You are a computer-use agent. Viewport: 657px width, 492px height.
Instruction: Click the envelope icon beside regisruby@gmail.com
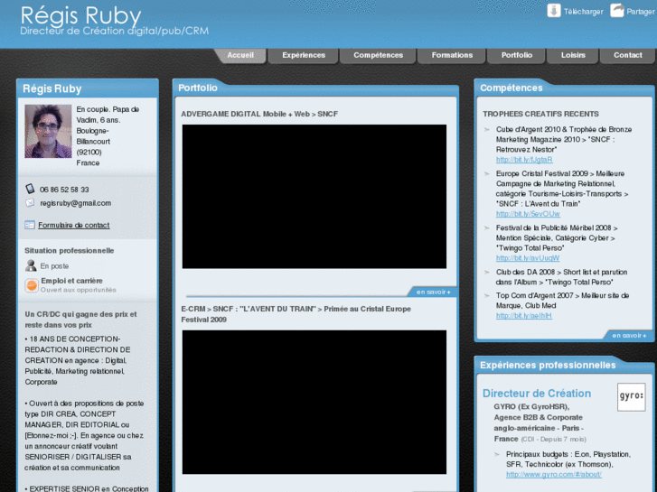point(30,203)
